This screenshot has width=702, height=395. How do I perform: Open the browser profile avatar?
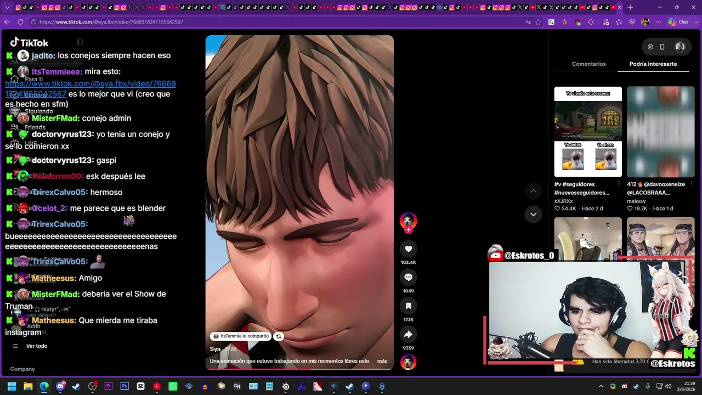point(645,22)
